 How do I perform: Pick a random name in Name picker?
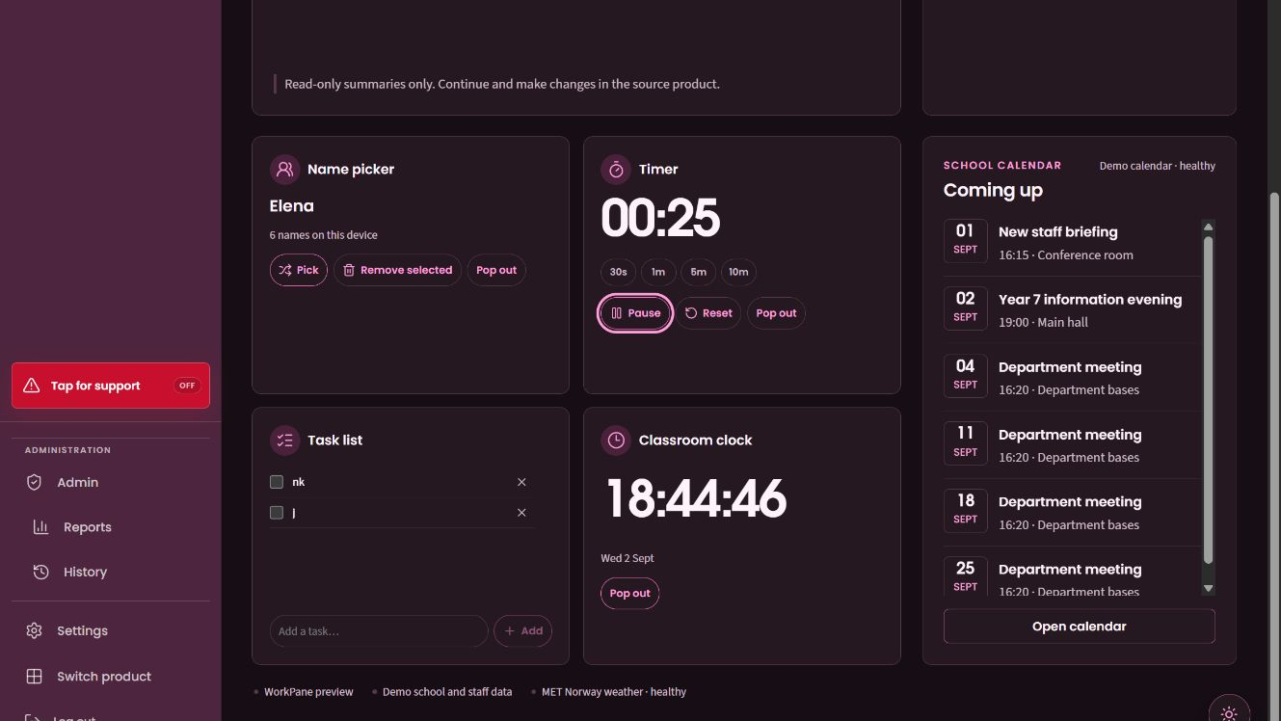[x=299, y=270]
